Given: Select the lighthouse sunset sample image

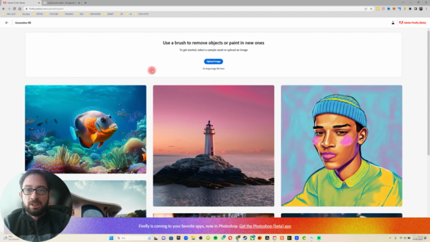Looking at the screenshot, I should pos(214,146).
